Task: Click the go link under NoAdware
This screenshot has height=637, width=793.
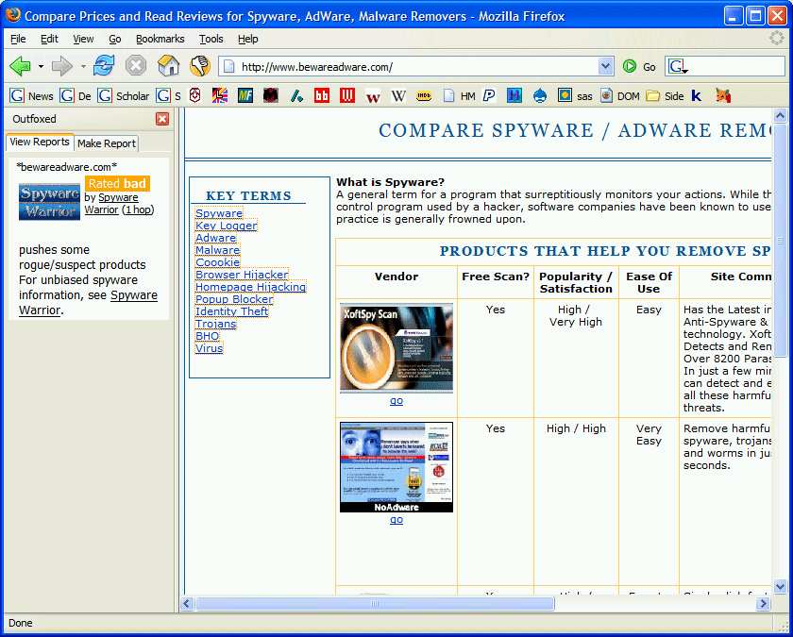Action: click(396, 520)
